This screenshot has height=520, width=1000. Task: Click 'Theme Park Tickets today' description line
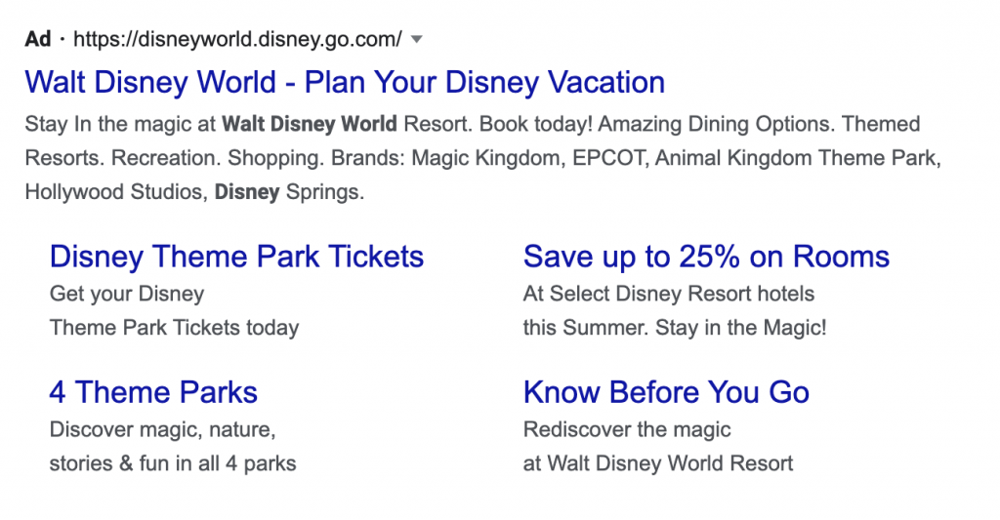(174, 328)
